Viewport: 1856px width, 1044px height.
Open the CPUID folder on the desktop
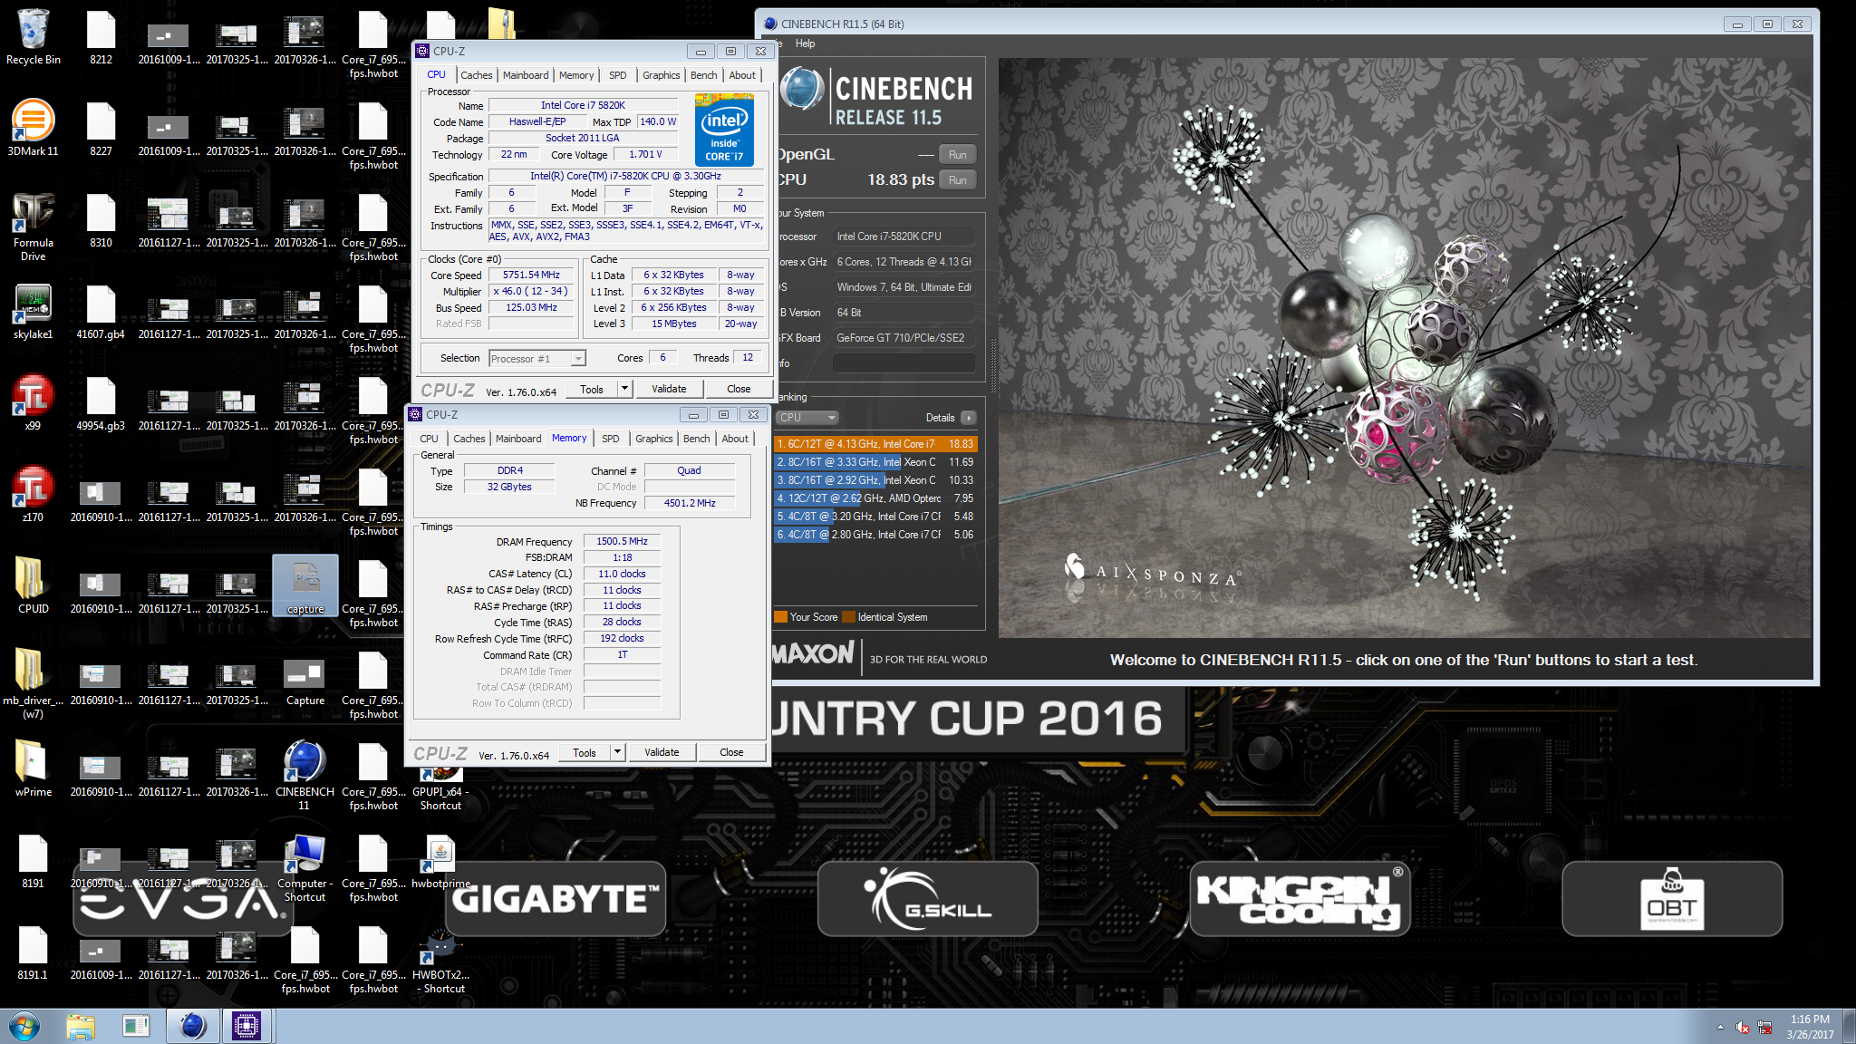tap(33, 586)
